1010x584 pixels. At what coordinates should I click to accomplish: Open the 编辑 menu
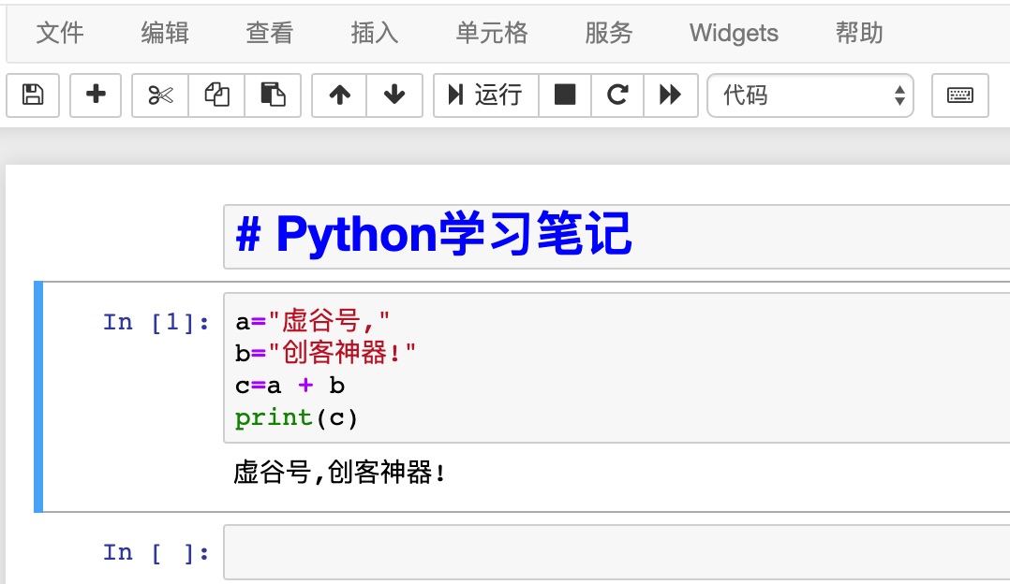tap(165, 33)
